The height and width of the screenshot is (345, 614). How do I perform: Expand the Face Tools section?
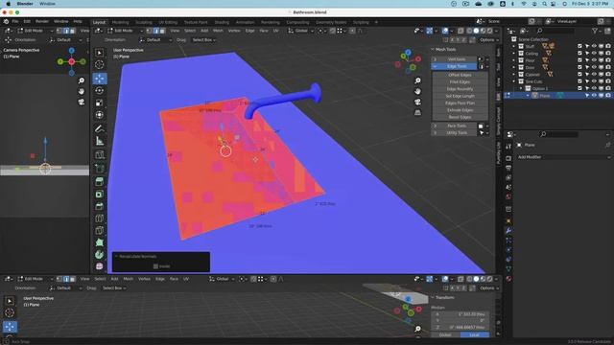tap(454, 126)
